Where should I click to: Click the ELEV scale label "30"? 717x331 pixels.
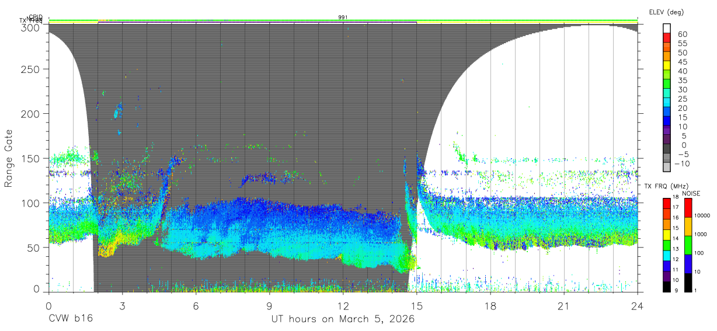click(x=683, y=90)
